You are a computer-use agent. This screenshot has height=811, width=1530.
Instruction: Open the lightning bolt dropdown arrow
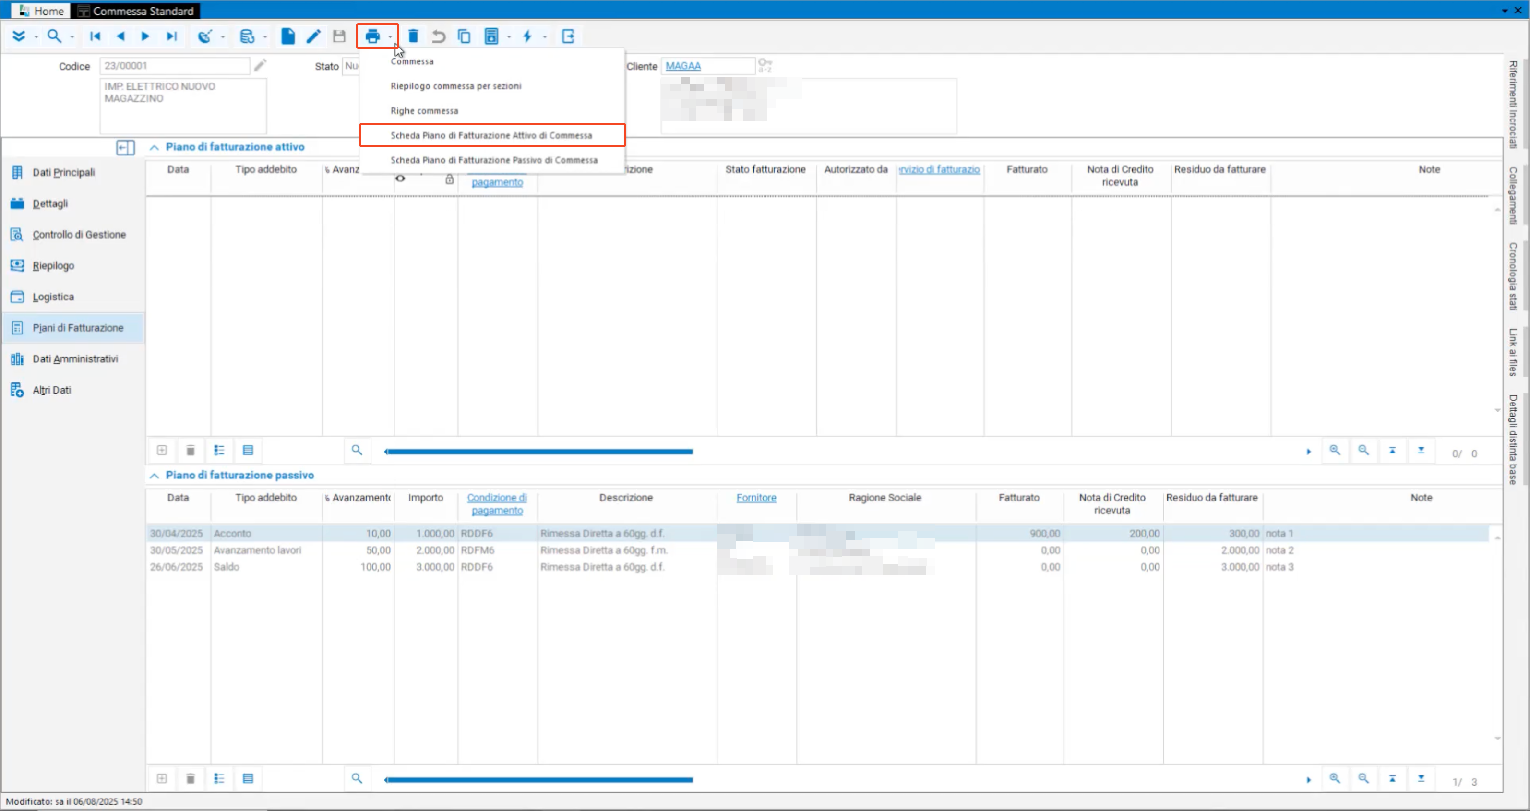pyautogui.click(x=545, y=37)
